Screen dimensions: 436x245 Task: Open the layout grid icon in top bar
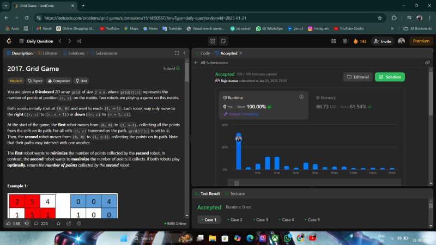click(334, 41)
